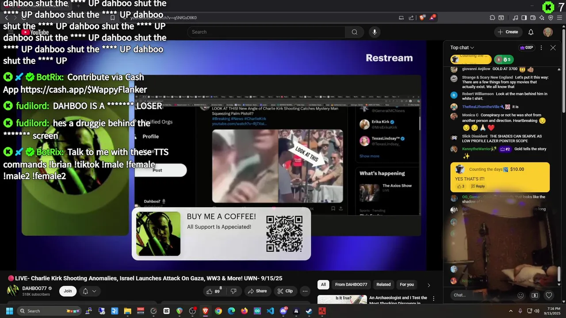
Task: Reply to the $10.00 Super Chat
Action: tap(478, 186)
